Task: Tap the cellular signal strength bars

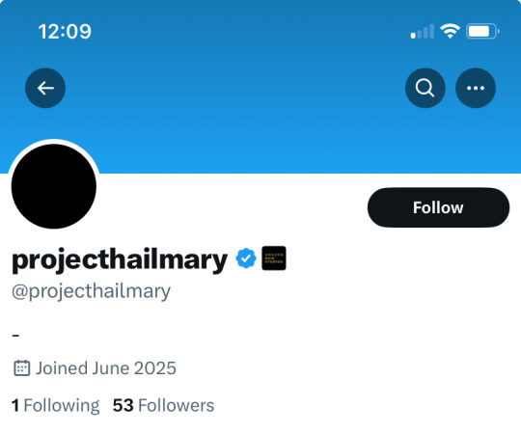Action: [x=423, y=32]
